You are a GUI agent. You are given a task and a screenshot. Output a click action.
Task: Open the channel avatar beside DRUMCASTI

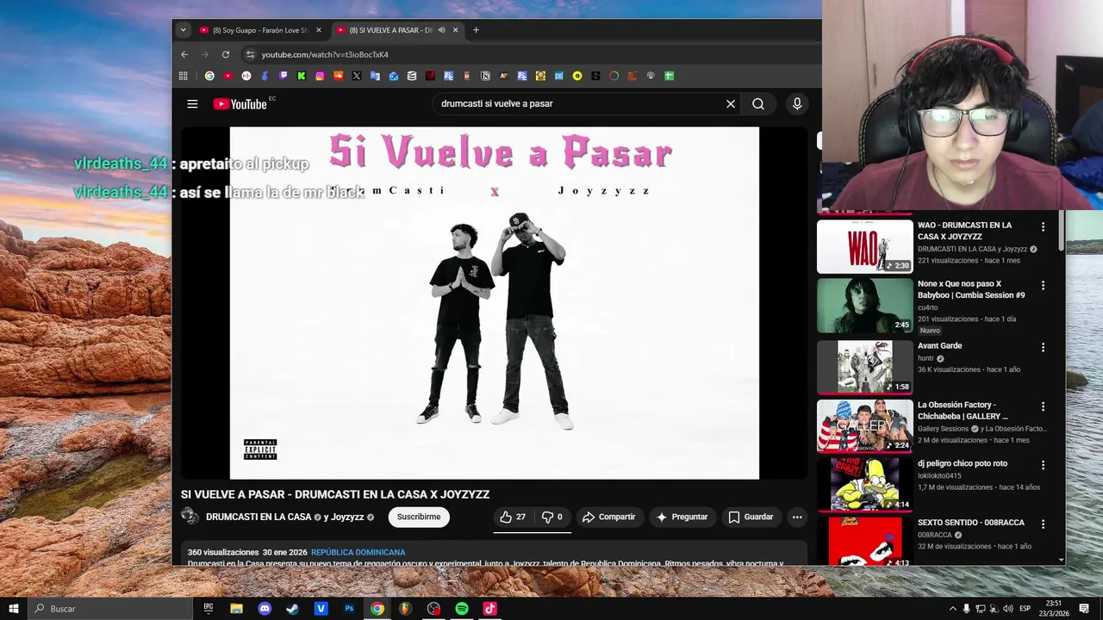[190, 517]
